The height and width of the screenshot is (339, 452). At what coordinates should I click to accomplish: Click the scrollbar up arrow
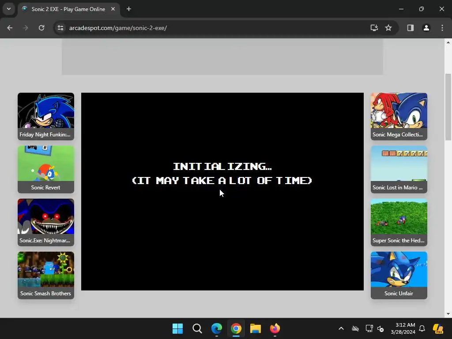448,42
